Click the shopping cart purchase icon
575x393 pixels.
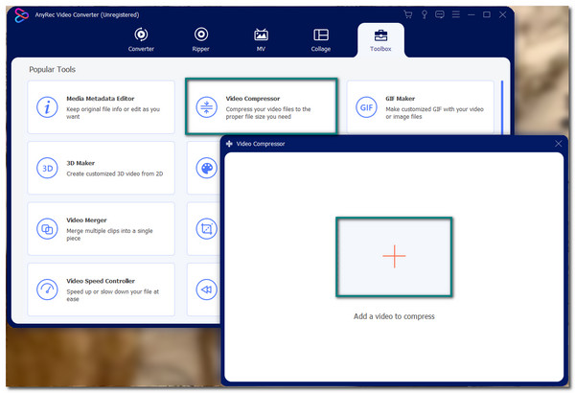click(x=408, y=14)
